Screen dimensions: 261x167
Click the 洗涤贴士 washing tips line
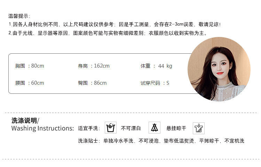(161, 141)
